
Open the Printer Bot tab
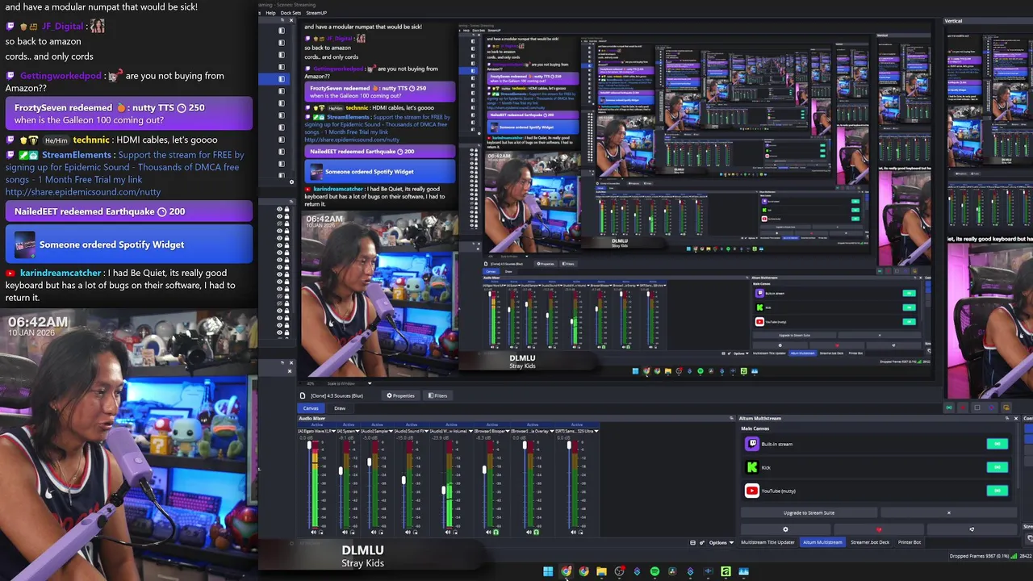[x=910, y=542]
